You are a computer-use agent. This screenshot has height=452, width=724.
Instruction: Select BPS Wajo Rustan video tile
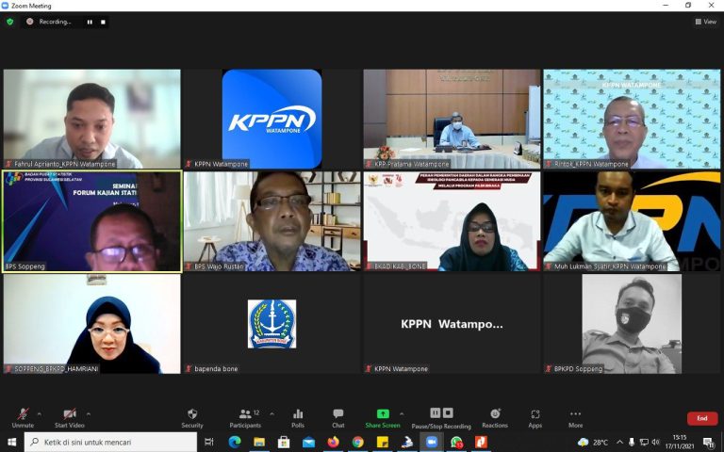pyautogui.click(x=271, y=221)
